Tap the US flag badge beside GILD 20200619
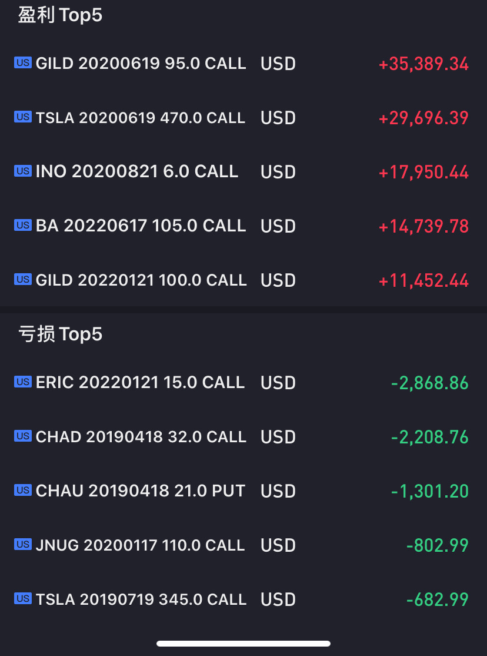Viewport: 487px width, 656px height. point(22,63)
